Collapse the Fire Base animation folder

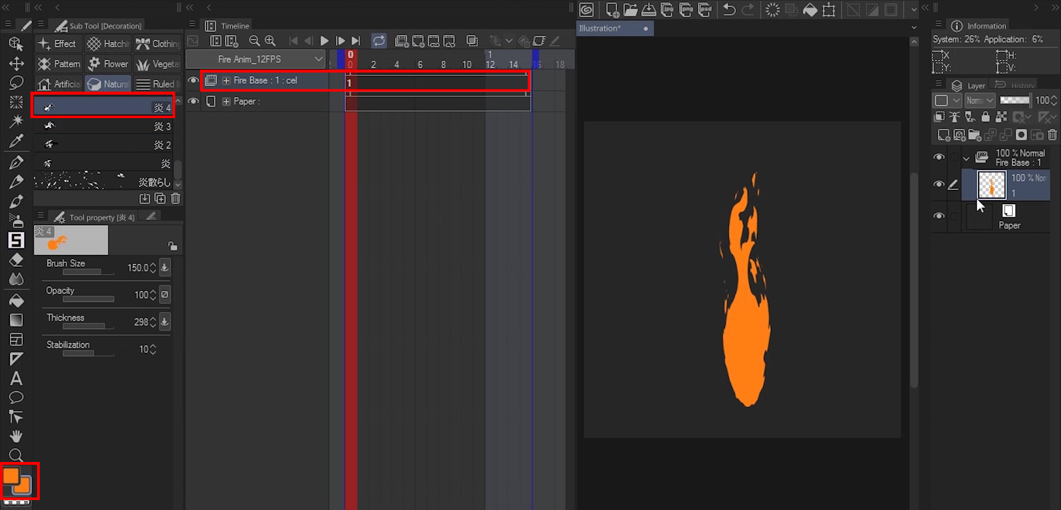(966, 158)
